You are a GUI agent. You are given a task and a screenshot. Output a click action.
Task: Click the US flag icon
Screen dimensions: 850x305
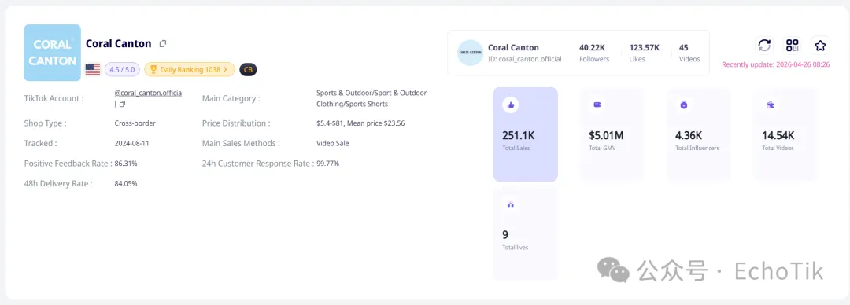(93, 69)
